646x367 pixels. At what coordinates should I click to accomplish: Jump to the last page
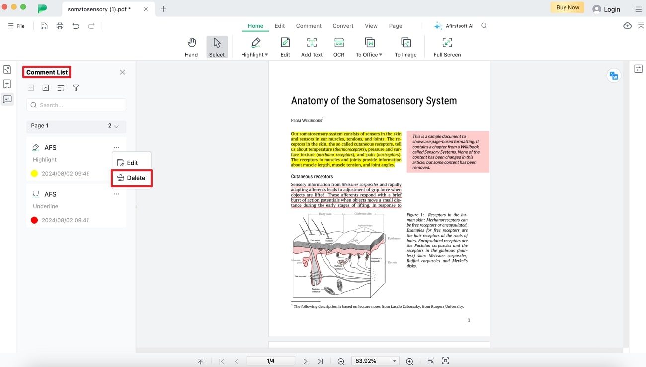click(x=320, y=361)
